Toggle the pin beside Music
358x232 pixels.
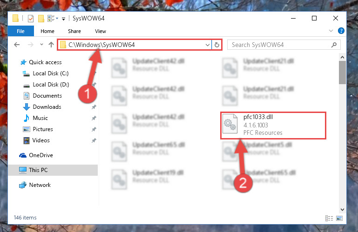(x=94, y=118)
